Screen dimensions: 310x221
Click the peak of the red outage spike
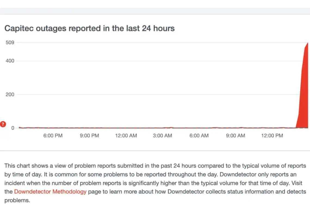pos(307,43)
